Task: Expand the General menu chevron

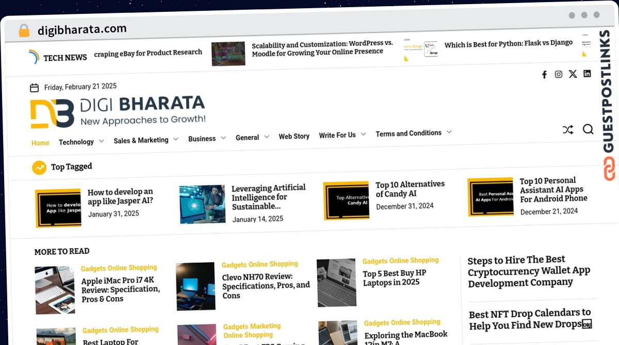Action: (266, 136)
